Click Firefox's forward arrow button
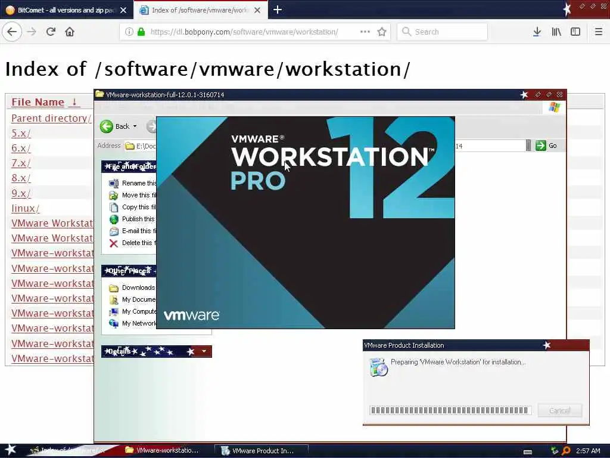This screenshot has height=458, width=610. (32, 32)
